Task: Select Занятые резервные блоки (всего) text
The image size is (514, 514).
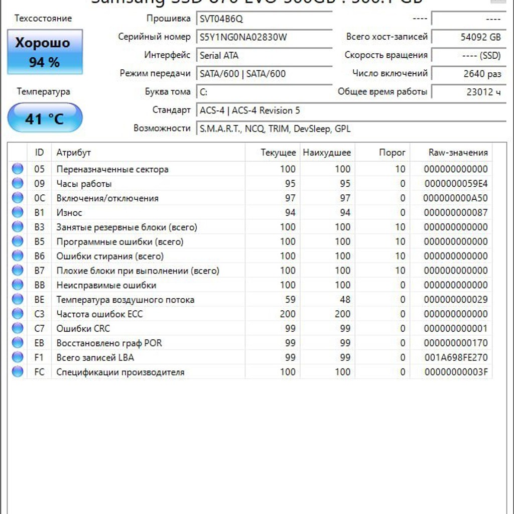Action: point(127,227)
